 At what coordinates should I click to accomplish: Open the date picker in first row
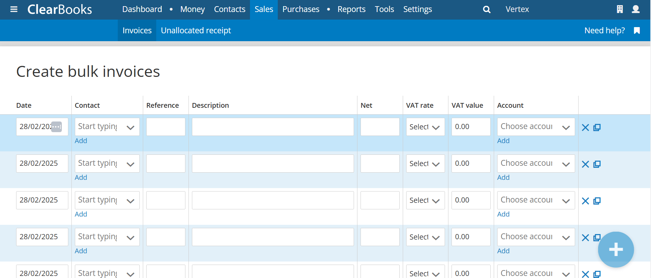(x=56, y=127)
